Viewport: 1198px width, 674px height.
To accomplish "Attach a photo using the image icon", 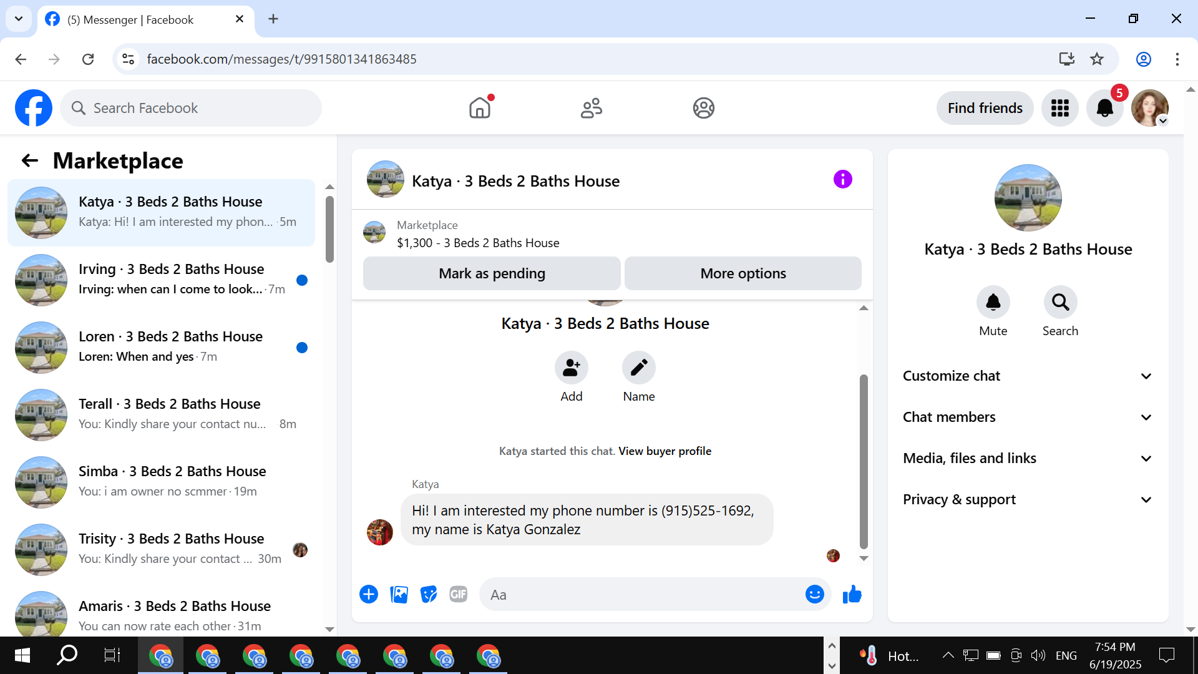I will (x=399, y=594).
